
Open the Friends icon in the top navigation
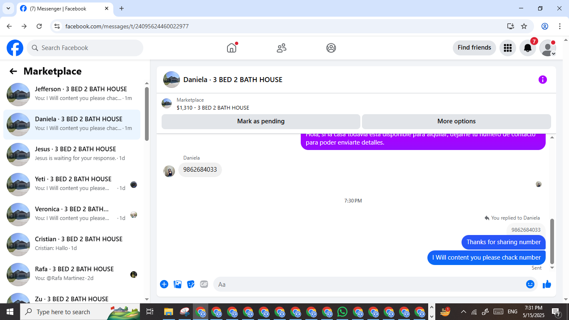point(282,48)
